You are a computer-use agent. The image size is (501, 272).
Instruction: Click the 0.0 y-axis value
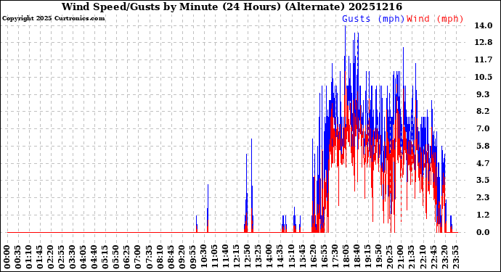(x=483, y=232)
